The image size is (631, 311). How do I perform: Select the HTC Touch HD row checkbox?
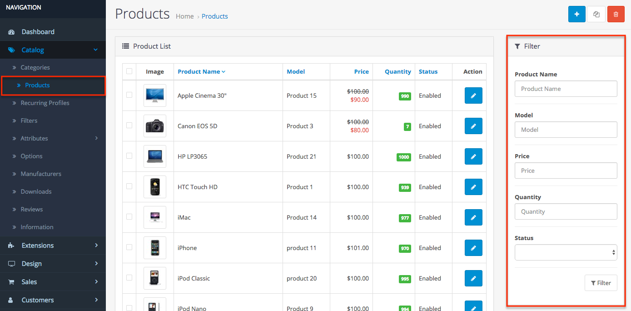129,186
